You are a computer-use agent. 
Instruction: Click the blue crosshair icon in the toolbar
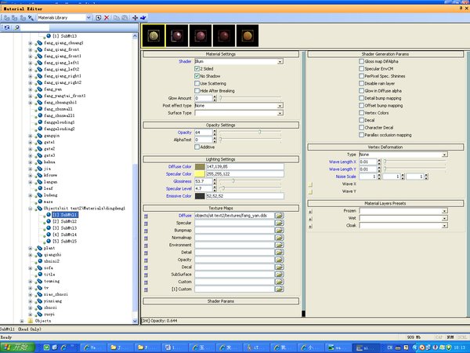point(135,16)
